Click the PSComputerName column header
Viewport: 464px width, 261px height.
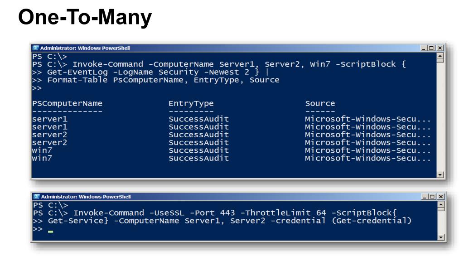click(67, 104)
